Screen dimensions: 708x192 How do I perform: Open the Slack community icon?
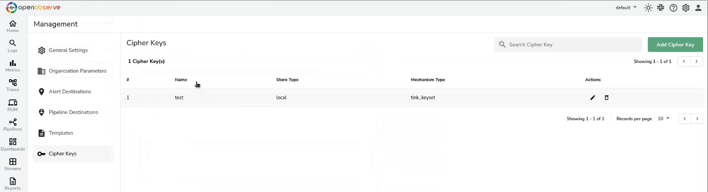(x=661, y=8)
